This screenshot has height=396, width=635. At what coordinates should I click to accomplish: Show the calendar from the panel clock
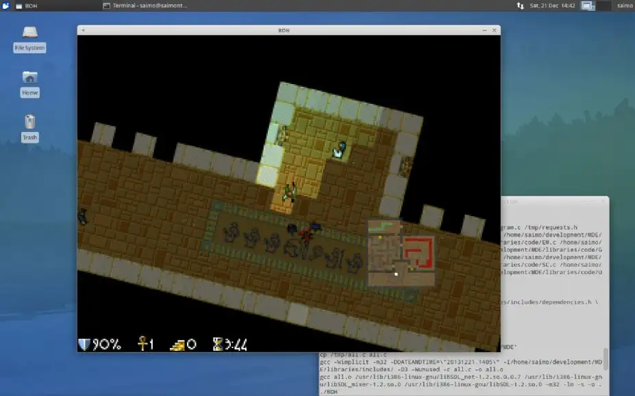point(552,5)
